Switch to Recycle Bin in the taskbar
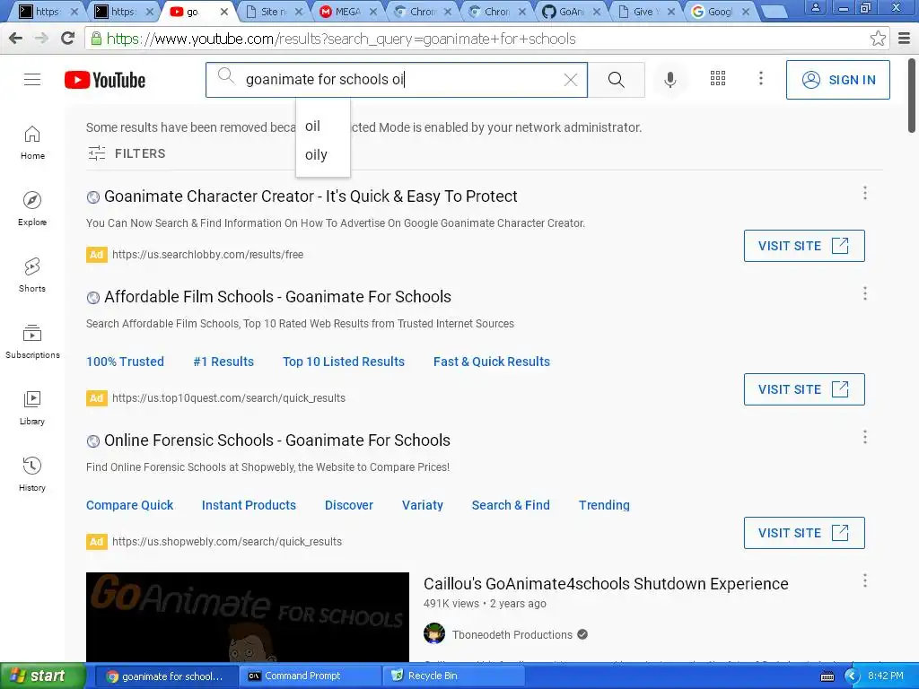The image size is (919, 689). click(453, 676)
